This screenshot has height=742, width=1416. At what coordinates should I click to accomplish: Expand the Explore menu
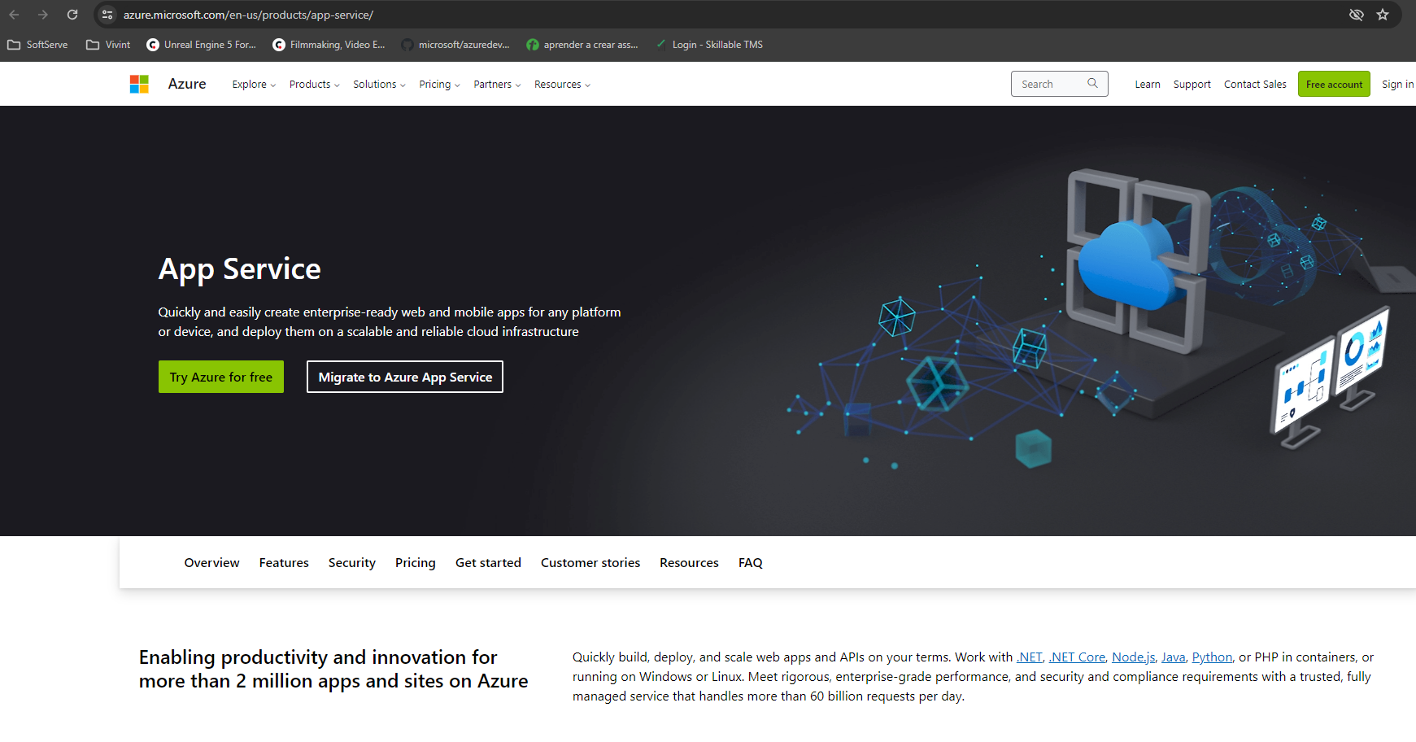click(x=254, y=85)
